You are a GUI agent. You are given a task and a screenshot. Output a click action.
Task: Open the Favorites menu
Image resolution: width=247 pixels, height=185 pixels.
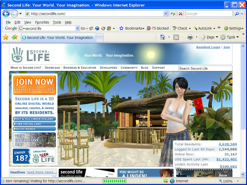coord(42,22)
